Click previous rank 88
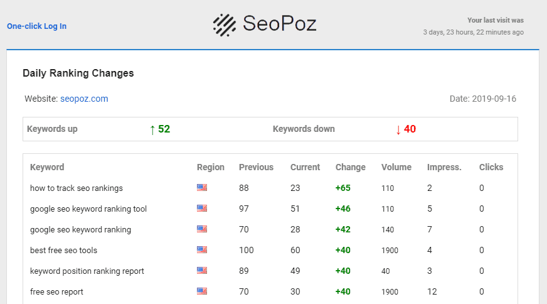The height and width of the screenshot is (304, 547). [x=244, y=188]
